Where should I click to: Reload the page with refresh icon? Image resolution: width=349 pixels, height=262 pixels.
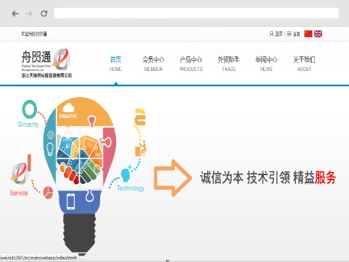44,14
